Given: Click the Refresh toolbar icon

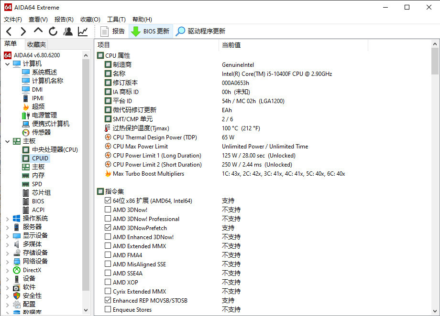Looking at the screenshot, I should coord(53,32).
